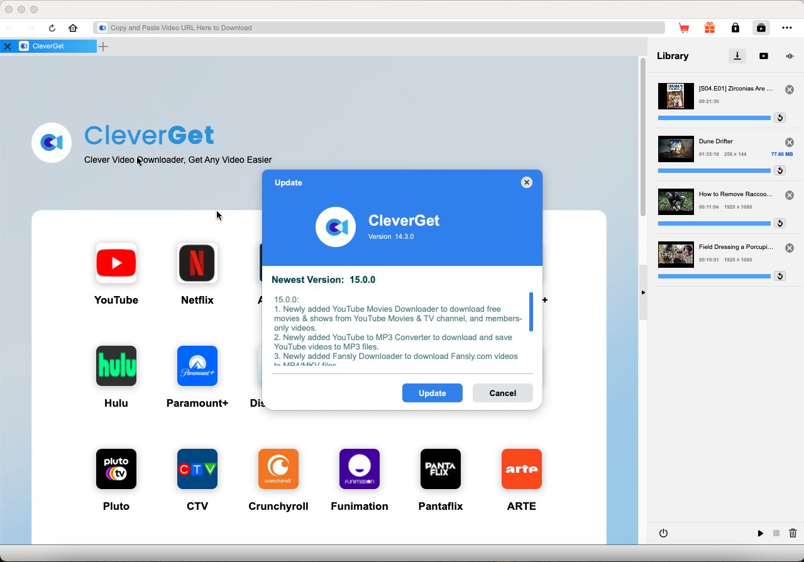Viewport: 804px width, 562px height.
Task: Stop all downloads with stop icon
Action: pyautogui.click(x=776, y=533)
